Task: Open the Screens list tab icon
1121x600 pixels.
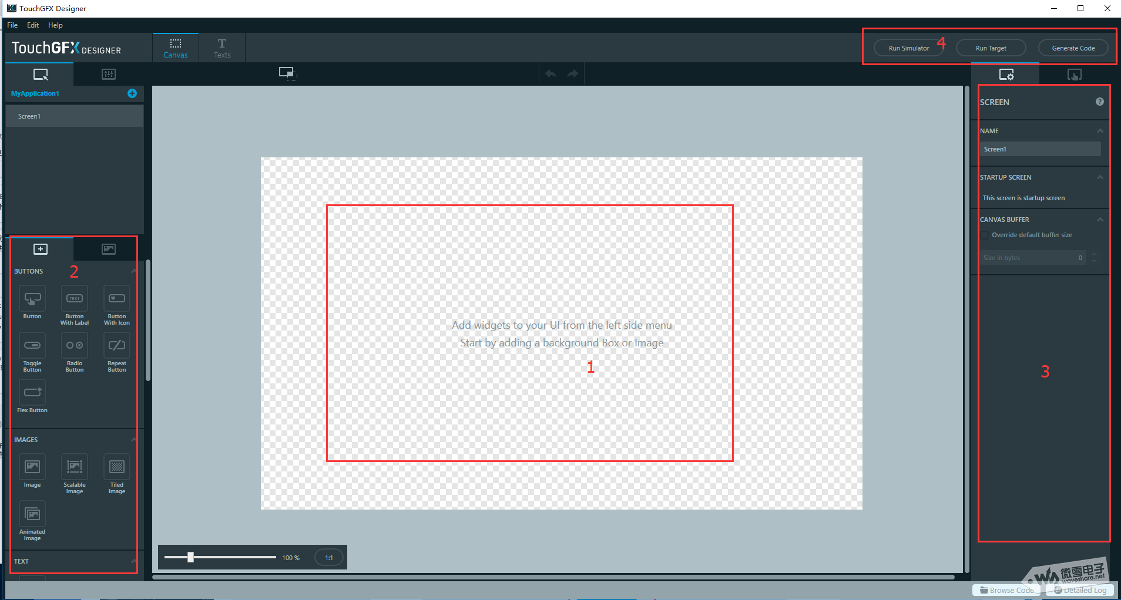Action: (41, 75)
